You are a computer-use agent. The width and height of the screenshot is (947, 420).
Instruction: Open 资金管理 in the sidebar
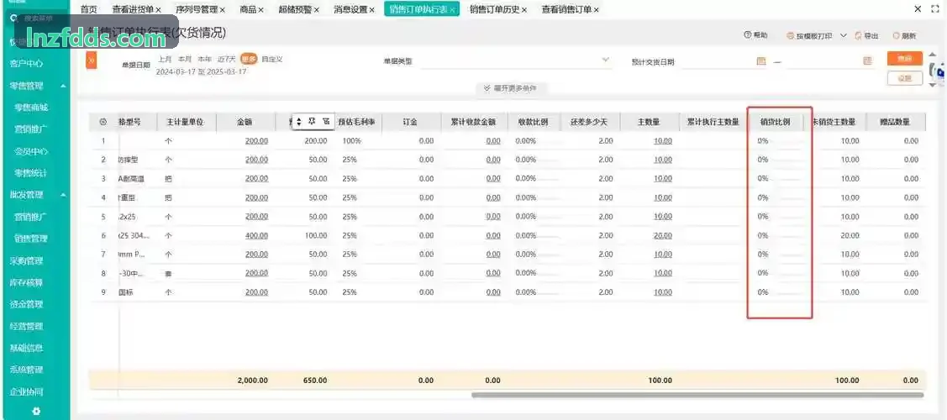click(x=27, y=304)
